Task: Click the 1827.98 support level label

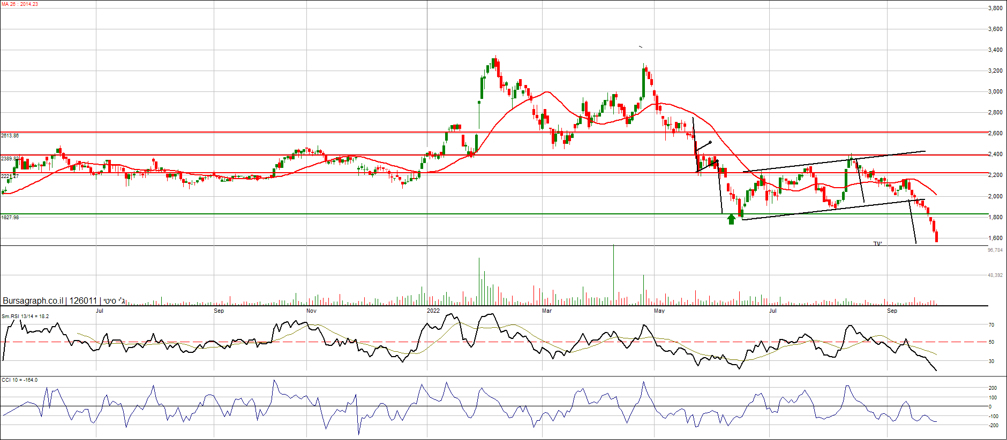Action: coord(10,218)
